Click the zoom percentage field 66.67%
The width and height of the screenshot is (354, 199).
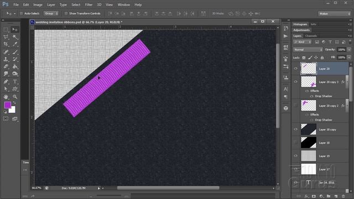click(x=37, y=188)
